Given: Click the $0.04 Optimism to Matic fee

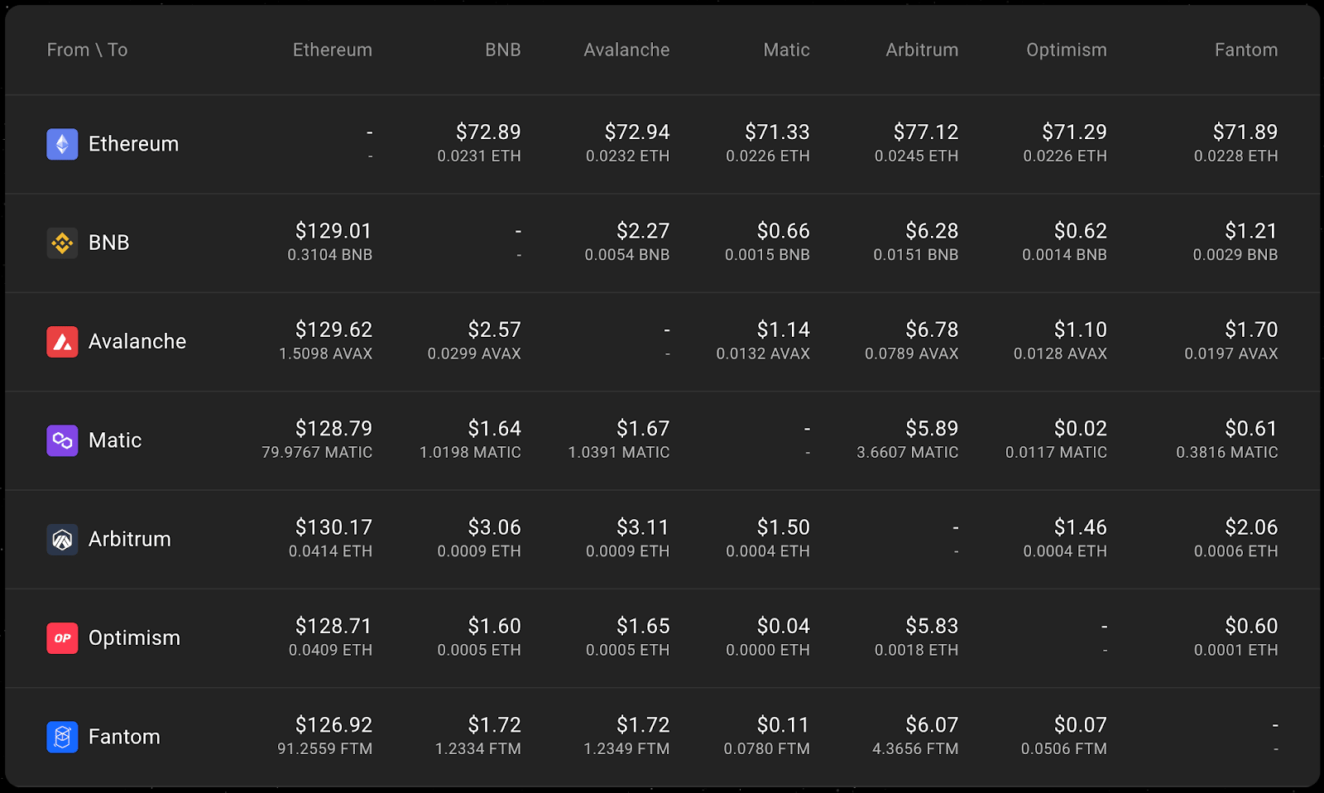Looking at the screenshot, I should (783, 626).
